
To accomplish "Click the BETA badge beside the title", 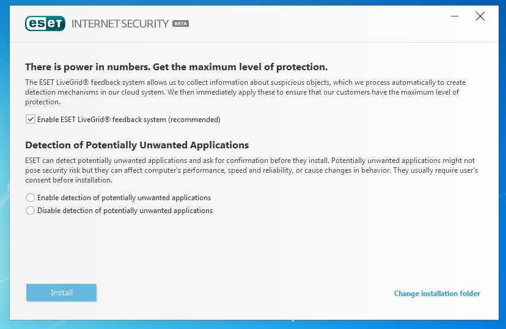I will coord(180,24).
